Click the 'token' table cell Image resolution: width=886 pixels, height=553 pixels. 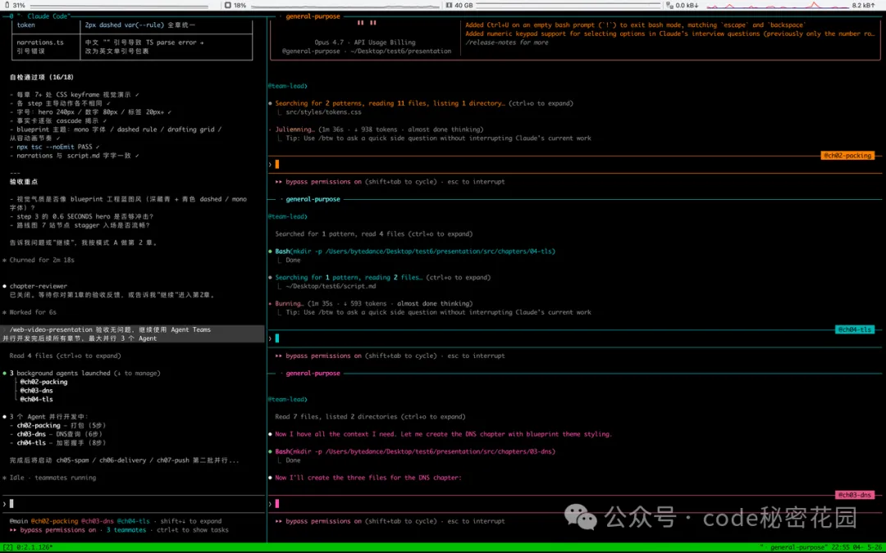(x=26, y=25)
